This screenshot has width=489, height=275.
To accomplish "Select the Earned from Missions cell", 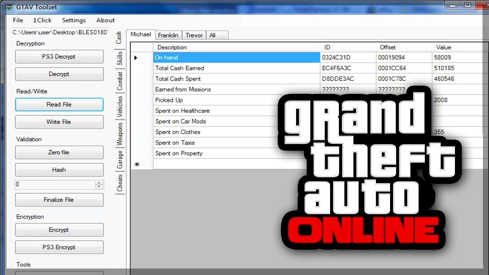I will [237, 90].
